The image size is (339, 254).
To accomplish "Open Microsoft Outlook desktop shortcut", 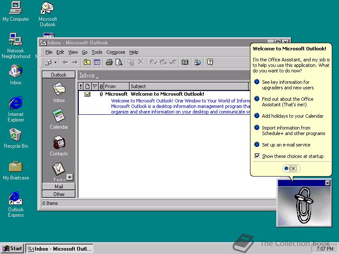I will coord(47,14).
